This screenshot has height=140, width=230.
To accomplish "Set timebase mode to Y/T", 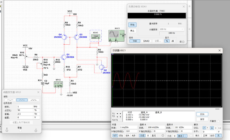I will point(115,136).
